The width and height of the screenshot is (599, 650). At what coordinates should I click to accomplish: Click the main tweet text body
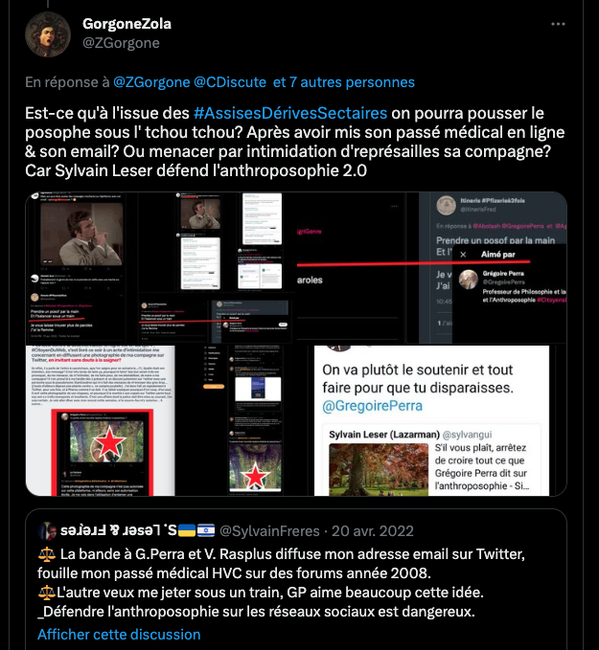[x=295, y=142]
